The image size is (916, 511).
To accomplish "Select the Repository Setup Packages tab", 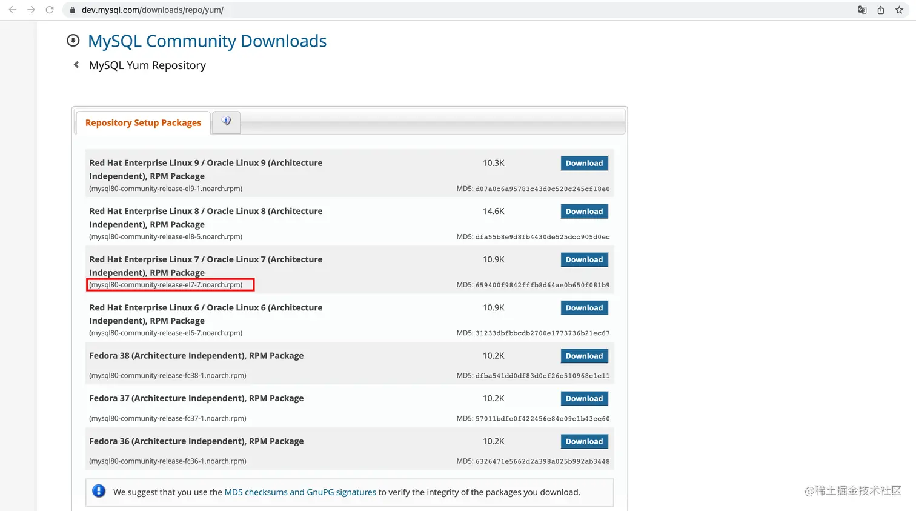I will pyautogui.click(x=144, y=122).
